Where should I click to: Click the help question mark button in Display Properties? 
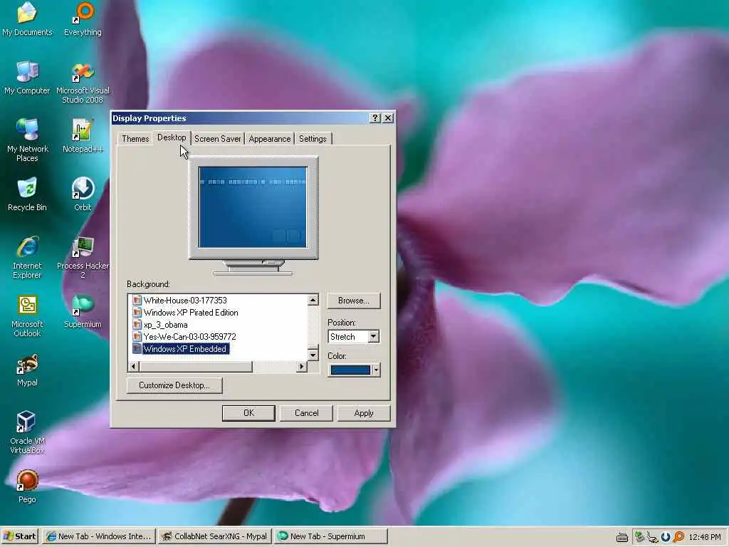tap(374, 118)
